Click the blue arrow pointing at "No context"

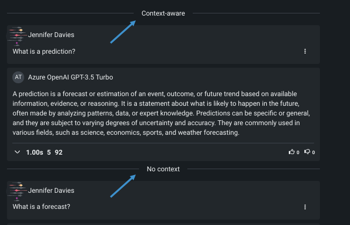click(x=122, y=185)
